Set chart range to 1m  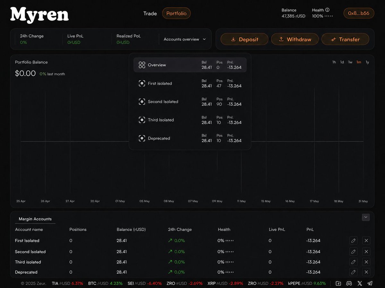(359, 62)
